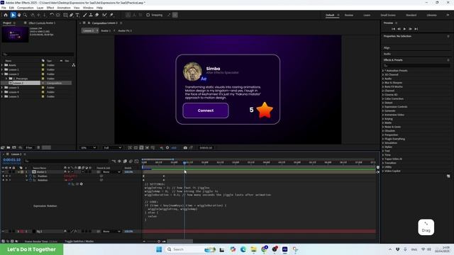Screen dimensions: 454x255
Task: Select the Brush tool
Action: point(85,15)
